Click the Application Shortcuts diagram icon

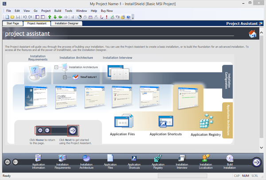166,121
